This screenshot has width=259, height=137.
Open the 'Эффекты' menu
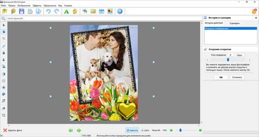(x=37, y=5)
